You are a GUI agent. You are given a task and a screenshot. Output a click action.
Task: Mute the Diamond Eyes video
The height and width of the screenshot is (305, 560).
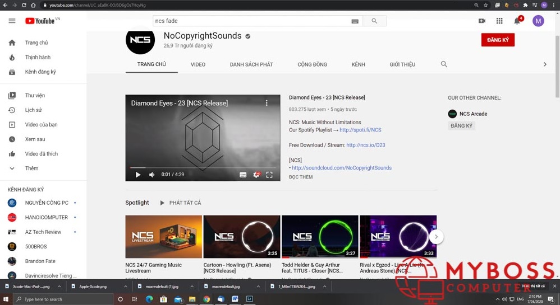pos(152,175)
